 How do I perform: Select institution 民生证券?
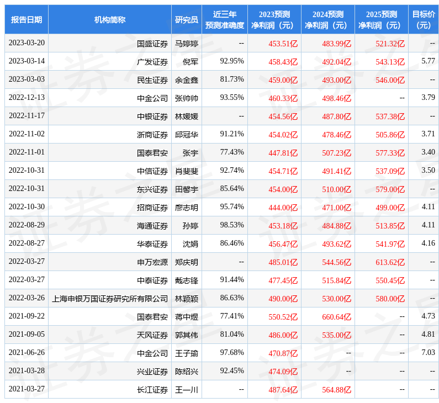tap(152, 80)
